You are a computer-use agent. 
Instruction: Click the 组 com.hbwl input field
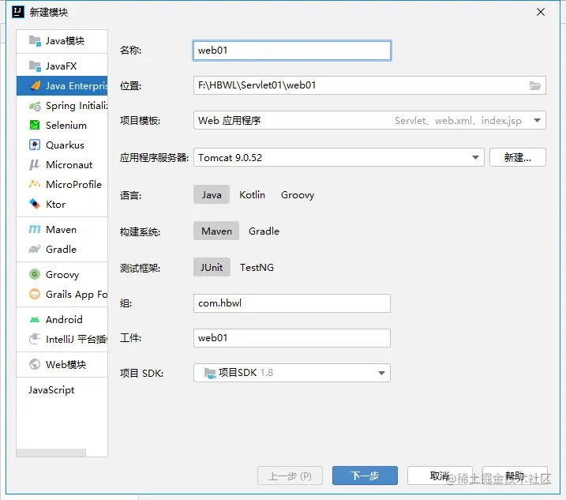292,303
